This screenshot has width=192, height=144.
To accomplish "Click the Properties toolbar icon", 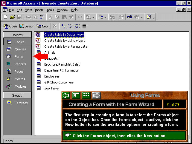I will 121,17.
